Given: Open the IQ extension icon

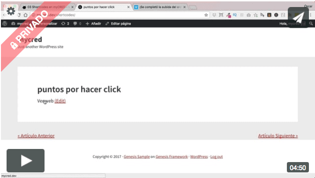Looking at the screenshot, I should click(x=235, y=15).
